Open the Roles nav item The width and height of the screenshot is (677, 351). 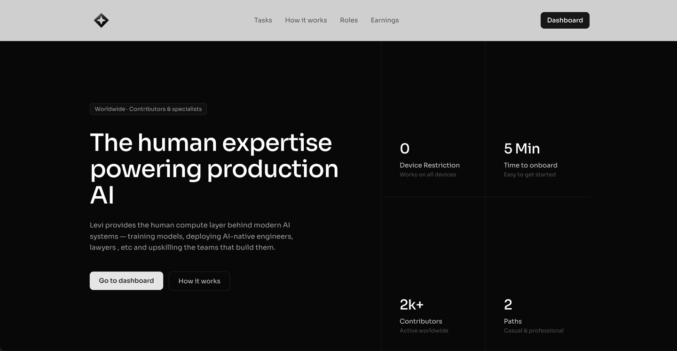click(349, 20)
